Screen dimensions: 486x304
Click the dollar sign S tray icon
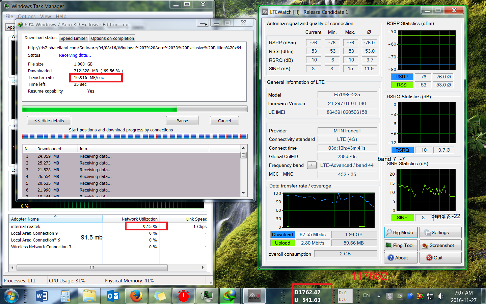click(390, 296)
